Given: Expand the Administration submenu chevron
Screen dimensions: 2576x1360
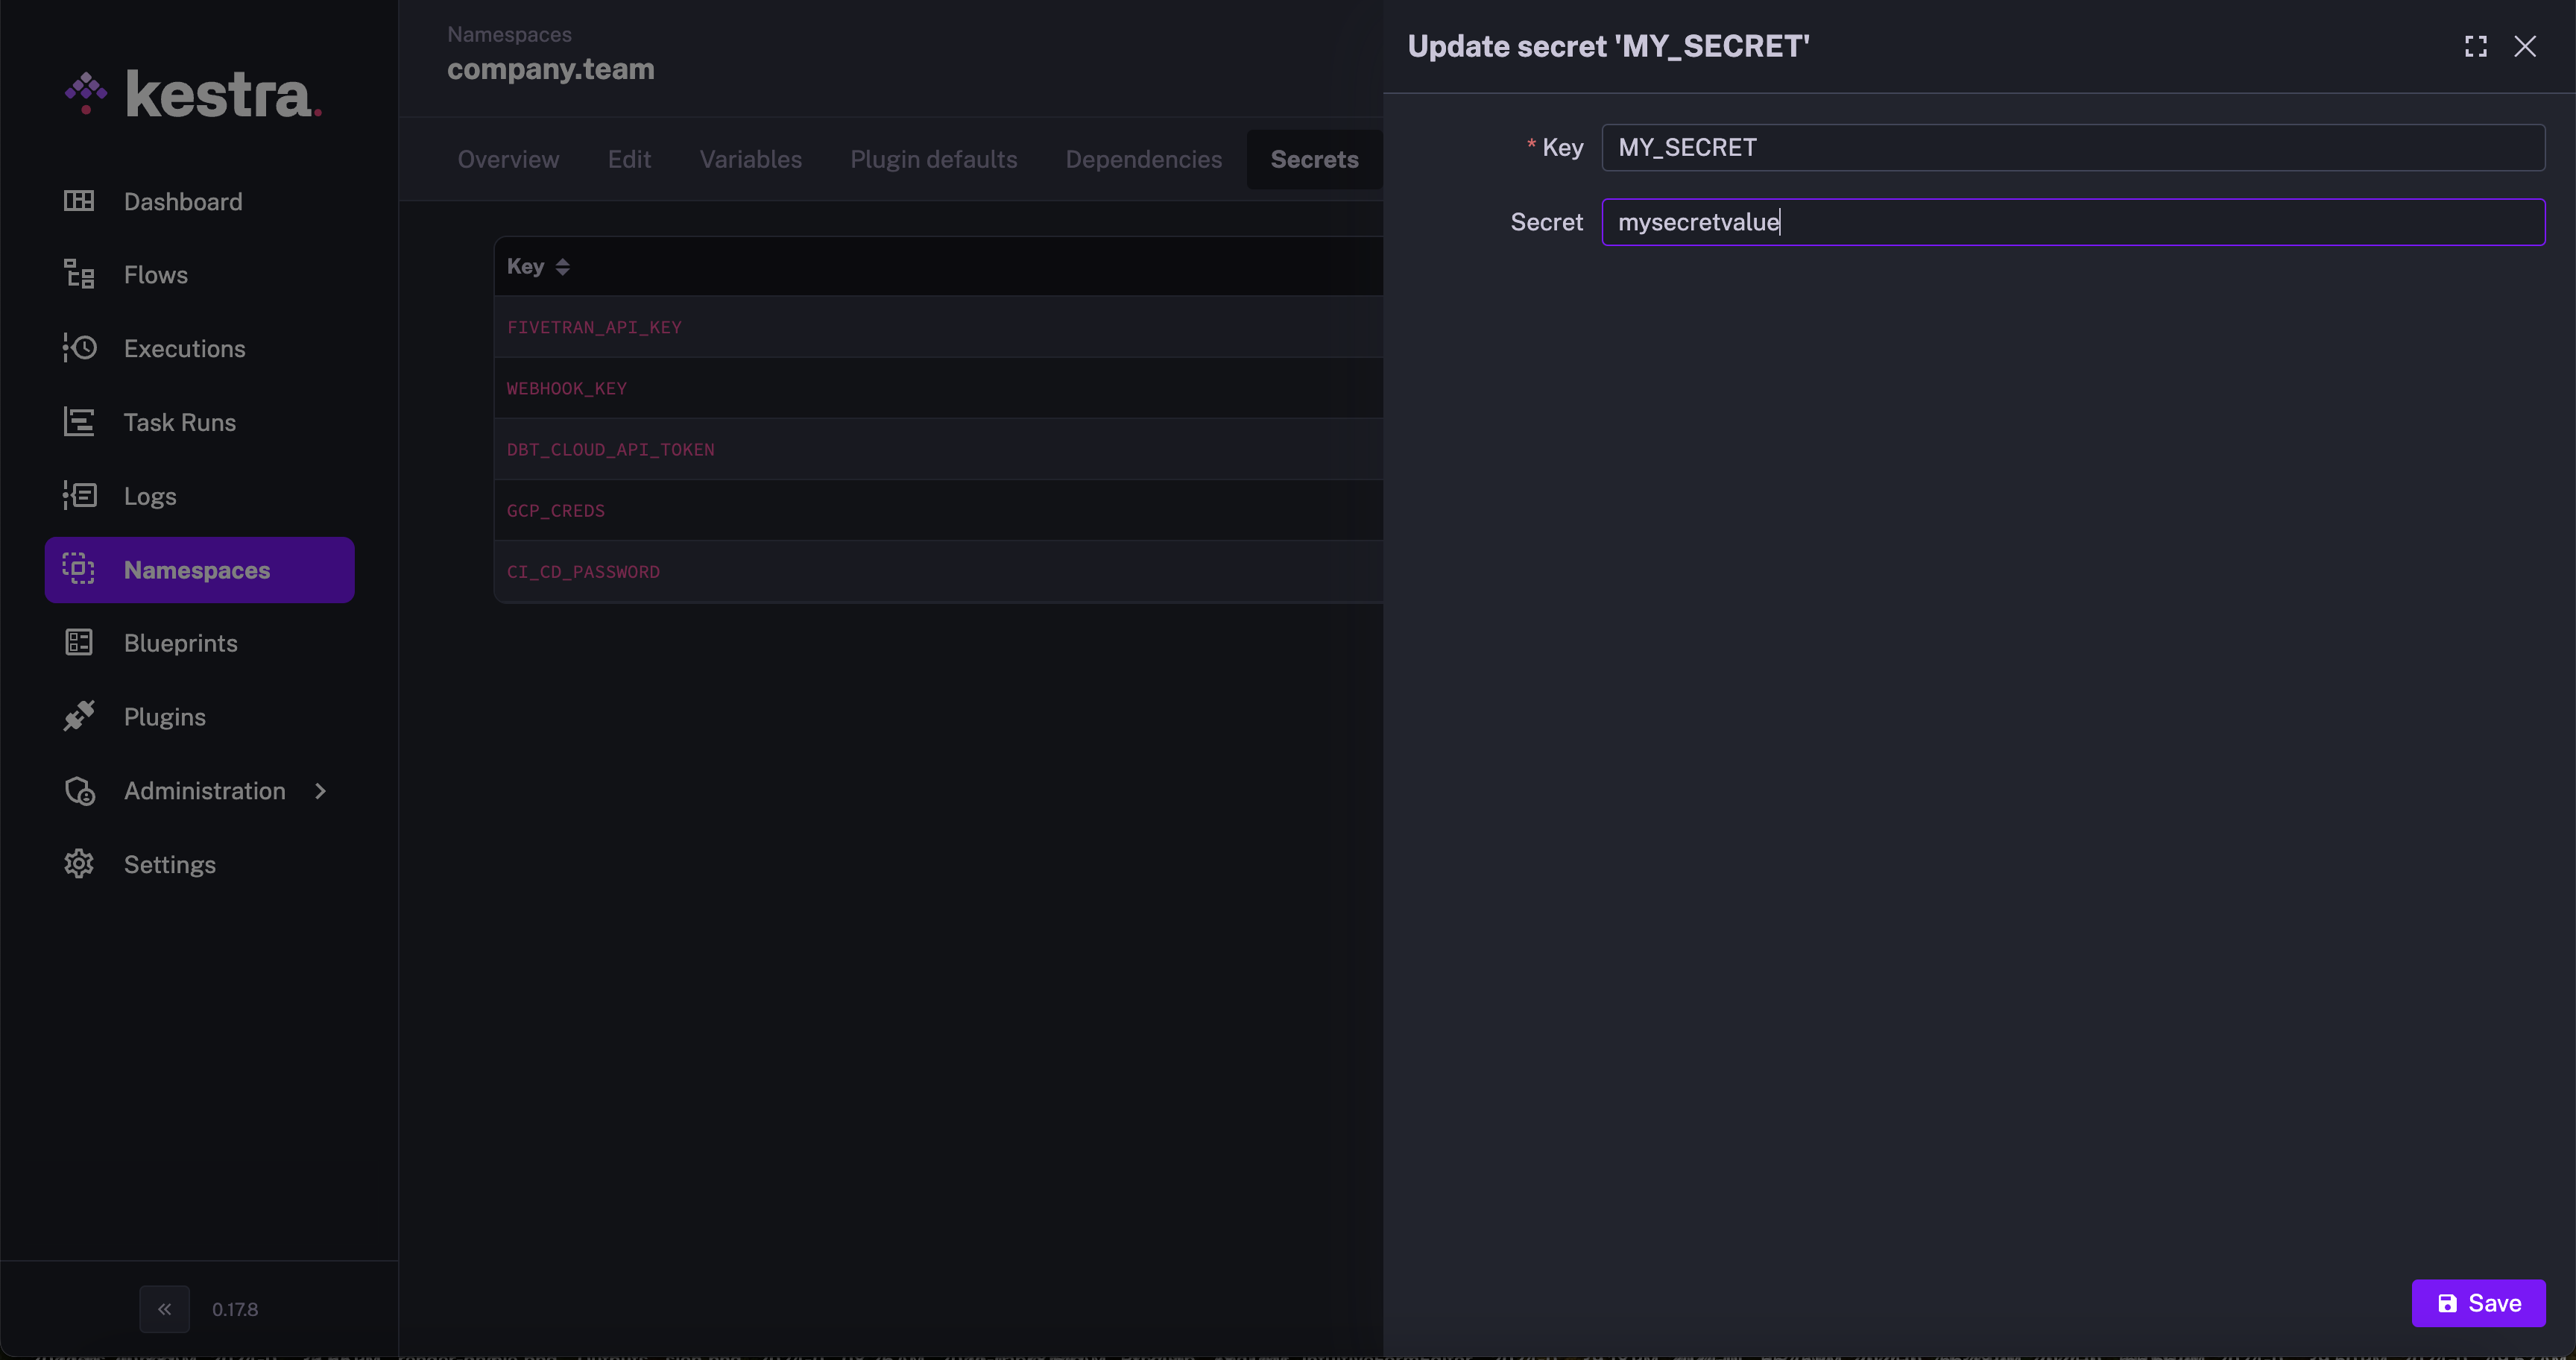Looking at the screenshot, I should click(320, 791).
